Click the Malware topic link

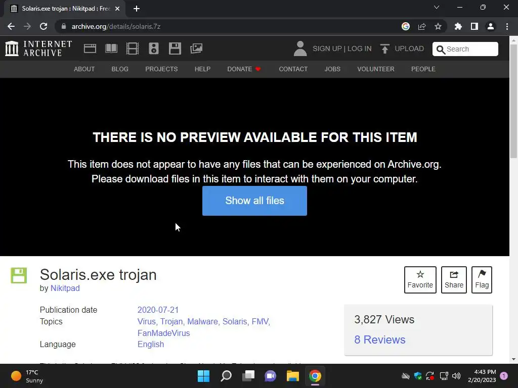click(203, 321)
